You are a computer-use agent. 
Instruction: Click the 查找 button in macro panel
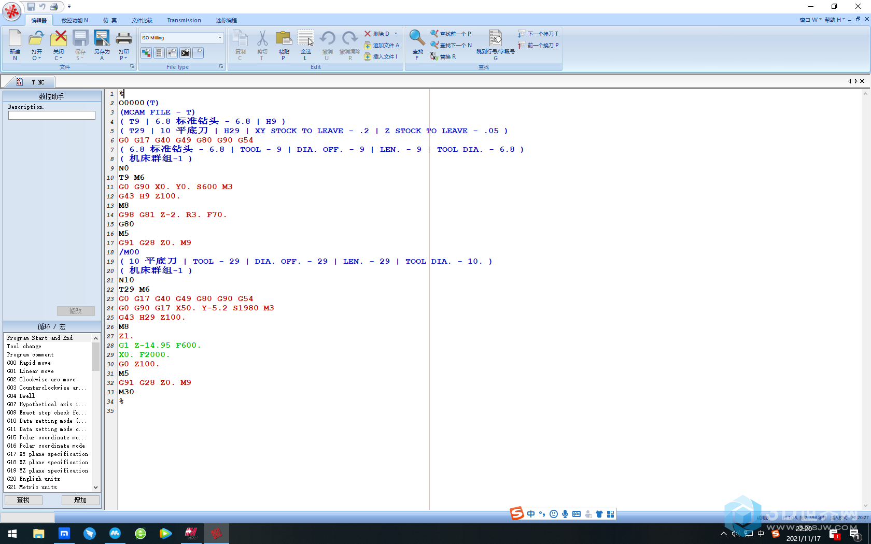pyautogui.click(x=23, y=500)
